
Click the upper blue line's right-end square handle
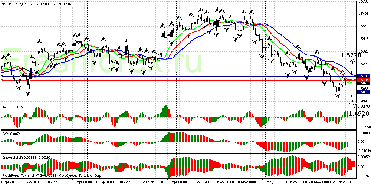pyautogui.click(x=355, y=76)
